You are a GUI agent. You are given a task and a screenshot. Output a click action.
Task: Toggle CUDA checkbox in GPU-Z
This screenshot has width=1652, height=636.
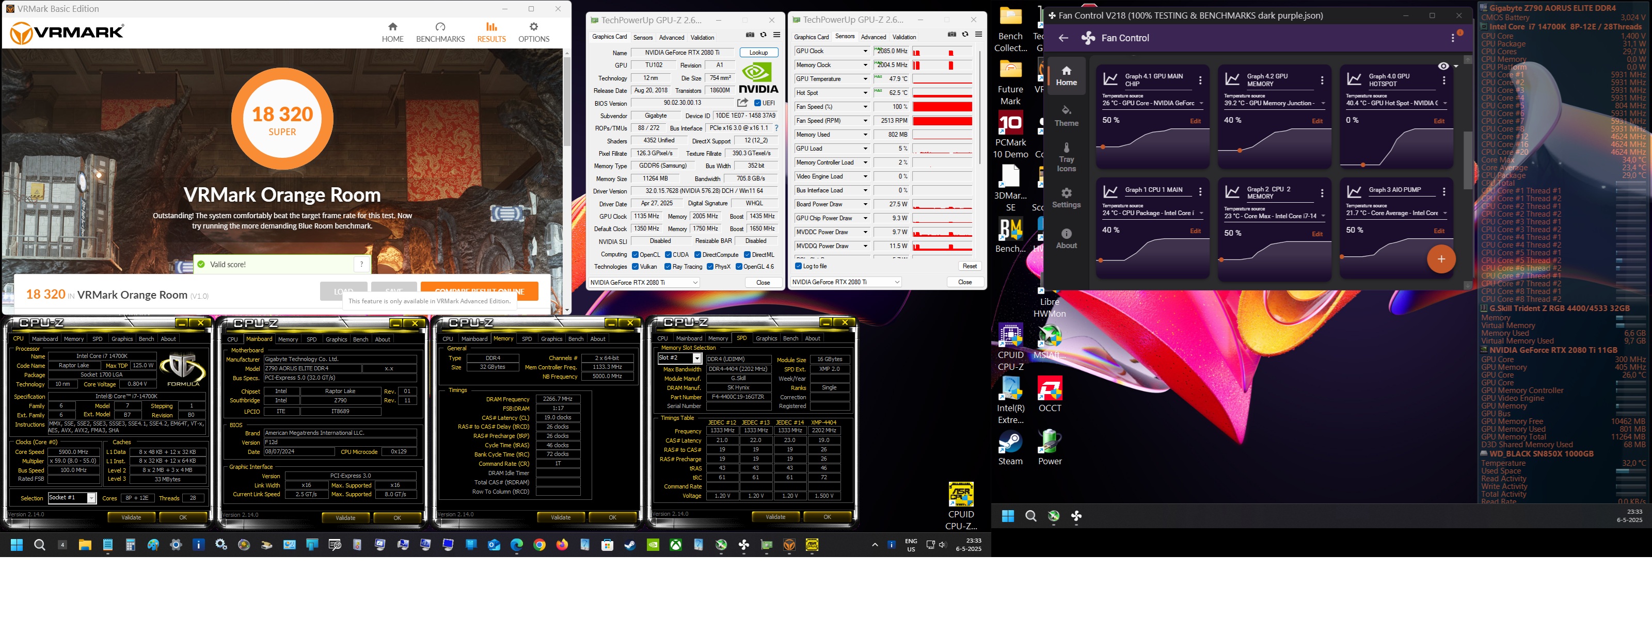pyautogui.click(x=668, y=255)
